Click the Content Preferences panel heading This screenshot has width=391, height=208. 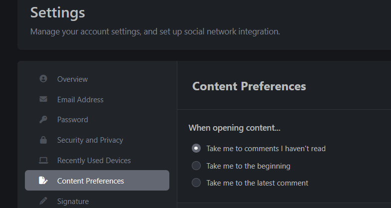pyautogui.click(x=249, y=86)
